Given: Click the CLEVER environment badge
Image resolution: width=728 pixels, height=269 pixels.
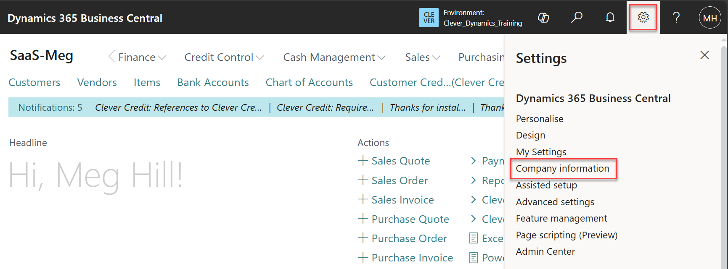Looking at the screenshot, I should click(429, 18).
